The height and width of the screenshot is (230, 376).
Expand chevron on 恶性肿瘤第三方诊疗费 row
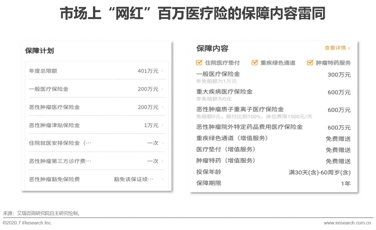(162, 161)
